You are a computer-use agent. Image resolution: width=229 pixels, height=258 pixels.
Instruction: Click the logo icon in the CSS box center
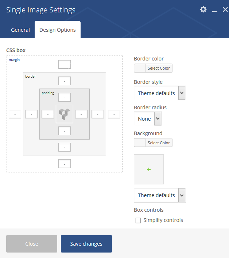coord(65,114)
